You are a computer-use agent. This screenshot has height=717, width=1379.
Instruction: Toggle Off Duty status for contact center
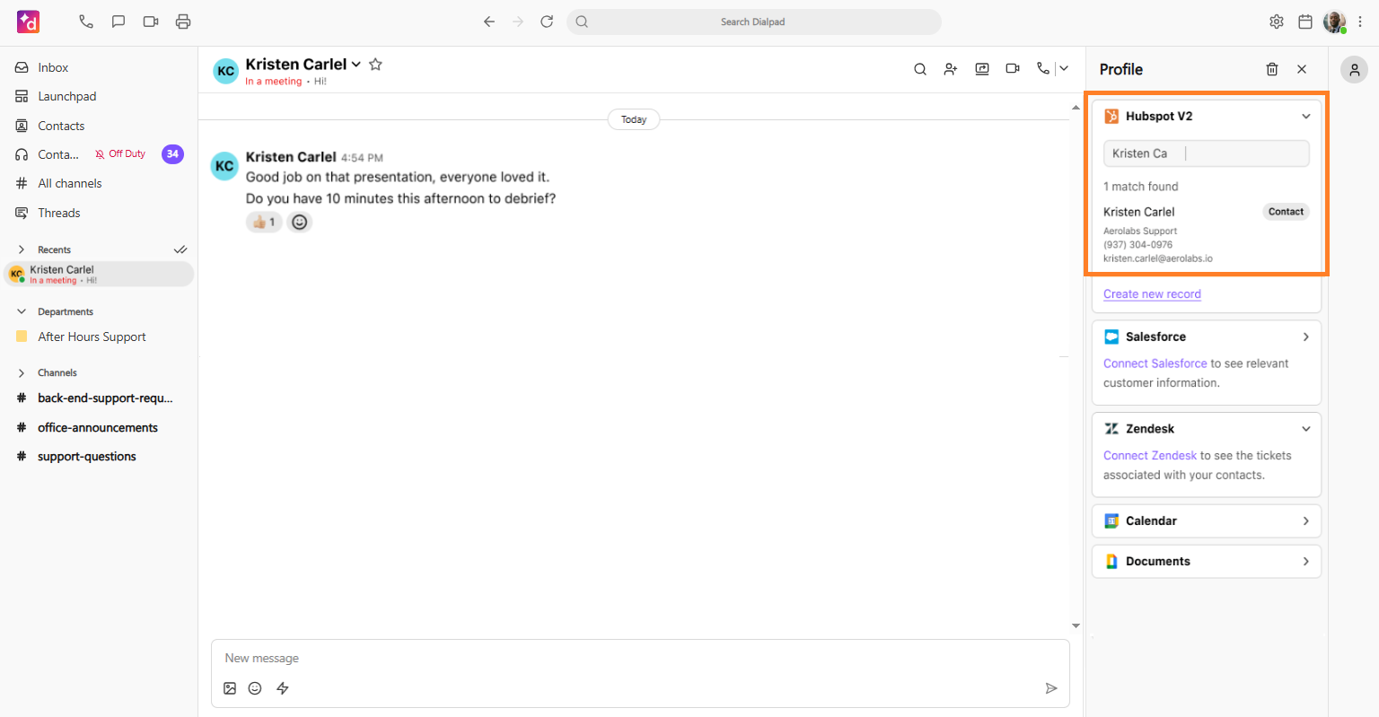point(120,154)
